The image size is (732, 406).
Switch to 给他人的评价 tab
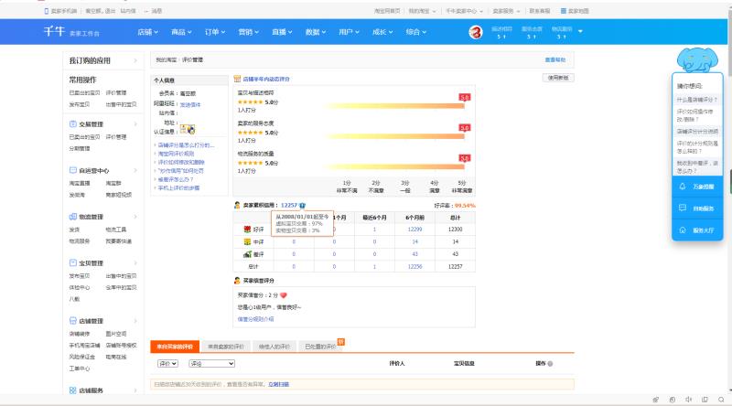[274, 347]
